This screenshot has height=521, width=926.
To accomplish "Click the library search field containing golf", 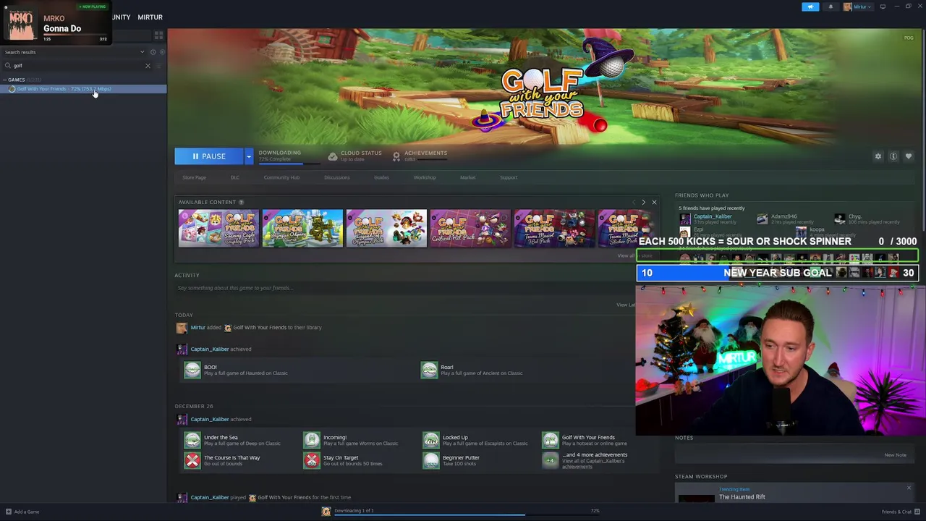I will [76, 66].
